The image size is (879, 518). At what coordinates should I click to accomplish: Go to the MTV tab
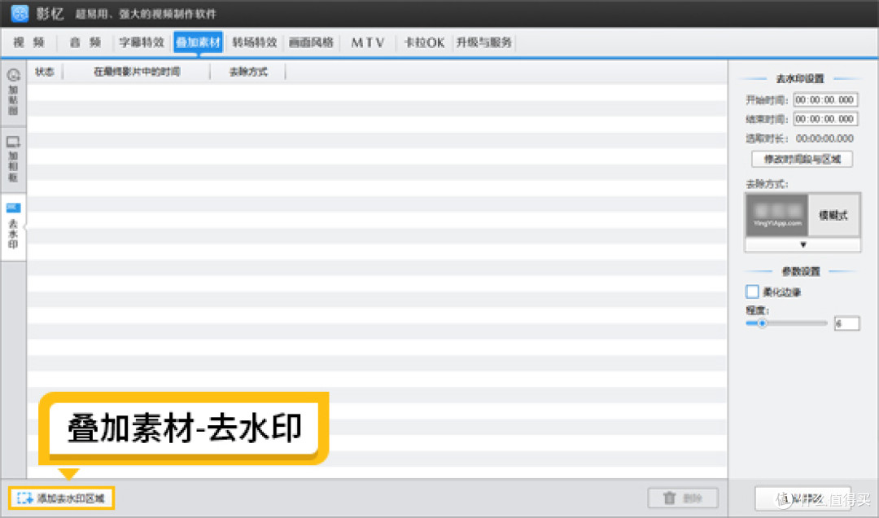368,42
